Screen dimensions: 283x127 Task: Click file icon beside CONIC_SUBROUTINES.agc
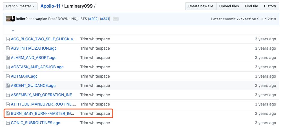(8, 123)
